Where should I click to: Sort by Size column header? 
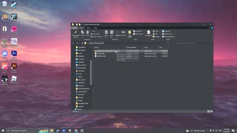163,47
